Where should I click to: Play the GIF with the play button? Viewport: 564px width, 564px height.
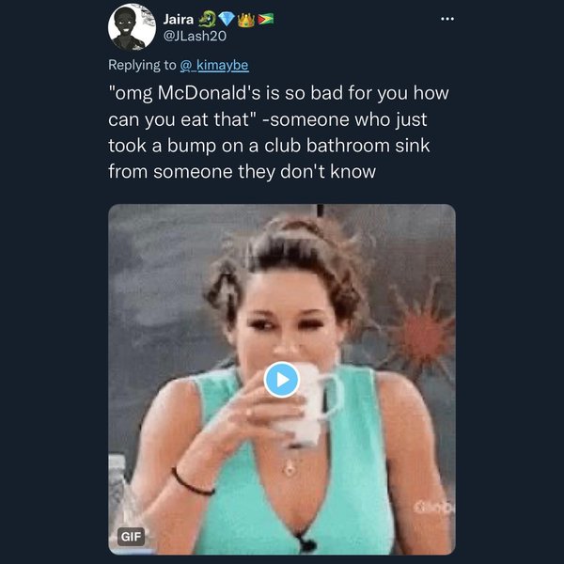click(282, 380)
